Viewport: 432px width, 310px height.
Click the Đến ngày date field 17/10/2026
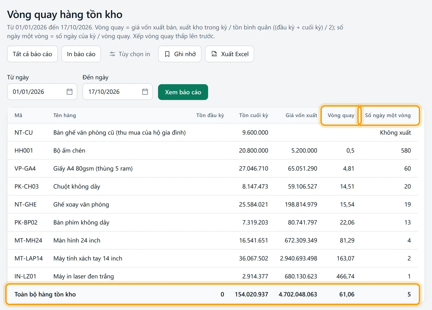[118, 92]
